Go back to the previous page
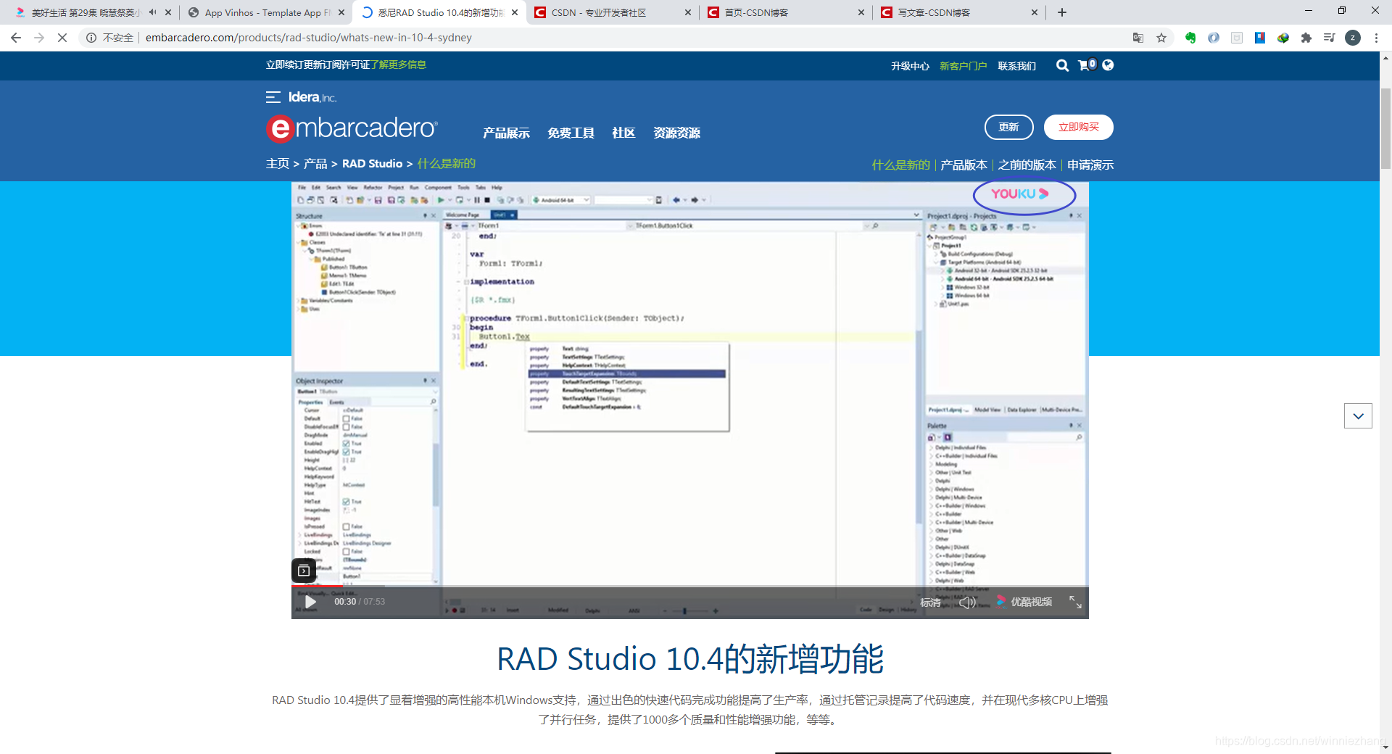1392x754 pixels. point(16,38)
